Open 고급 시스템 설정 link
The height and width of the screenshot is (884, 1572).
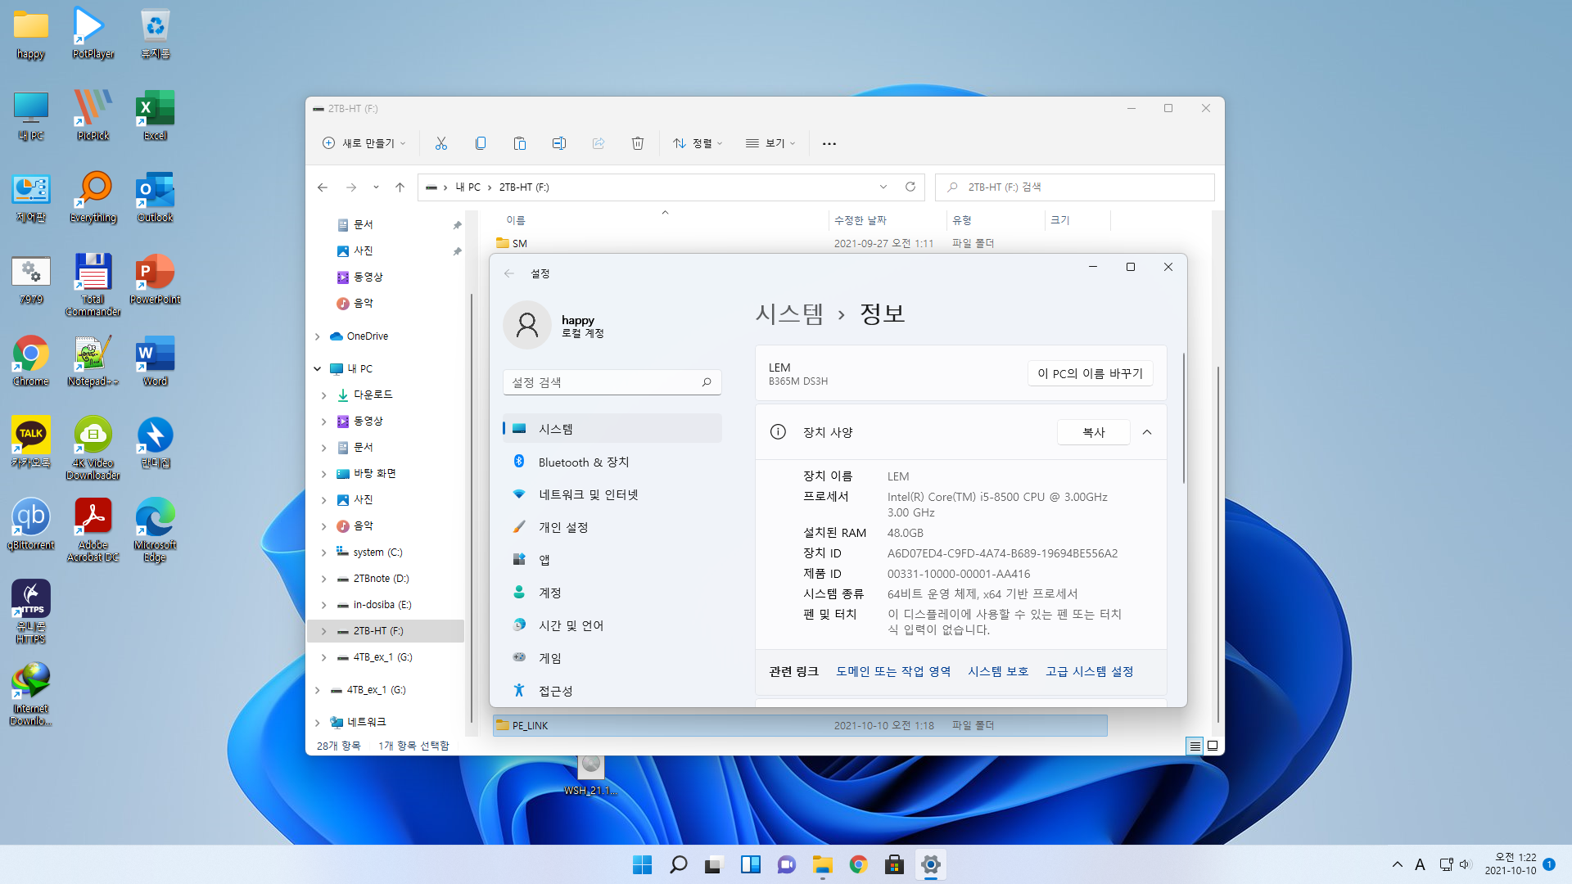(1089, 671)
